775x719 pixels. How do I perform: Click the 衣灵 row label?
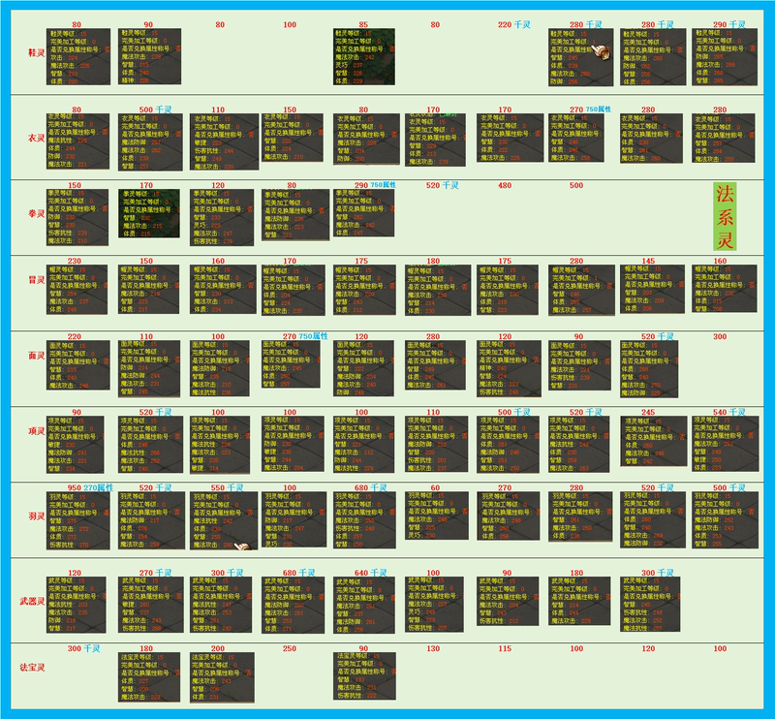pos(37,138)
